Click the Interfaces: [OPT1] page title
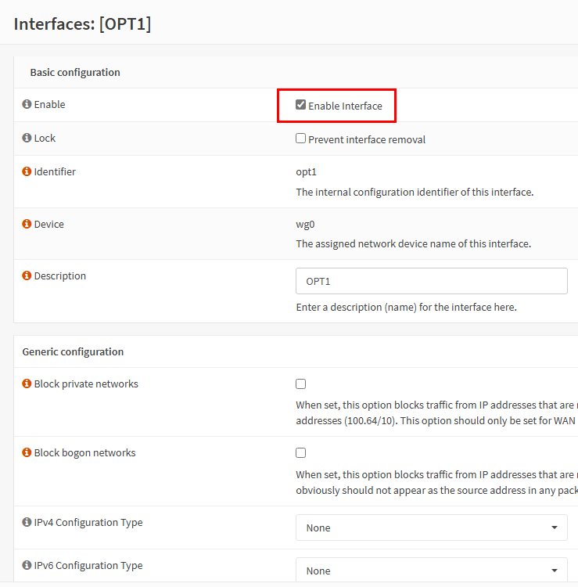 click(83, 23)
